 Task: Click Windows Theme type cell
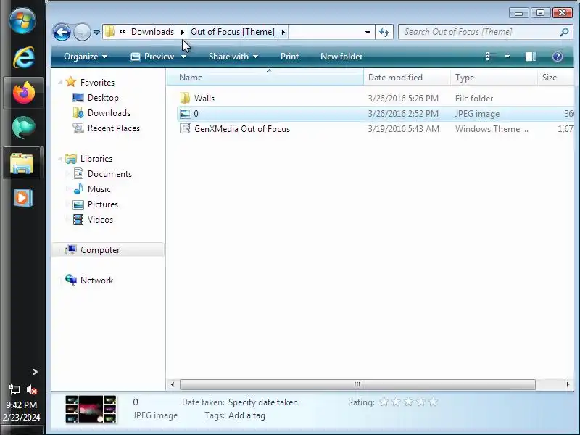click(492, 129)
